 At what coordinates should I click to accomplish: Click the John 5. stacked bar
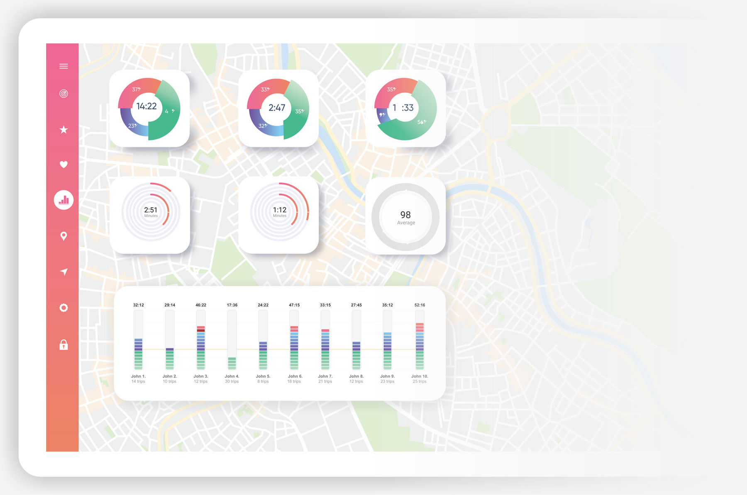(x=263, y=340)
